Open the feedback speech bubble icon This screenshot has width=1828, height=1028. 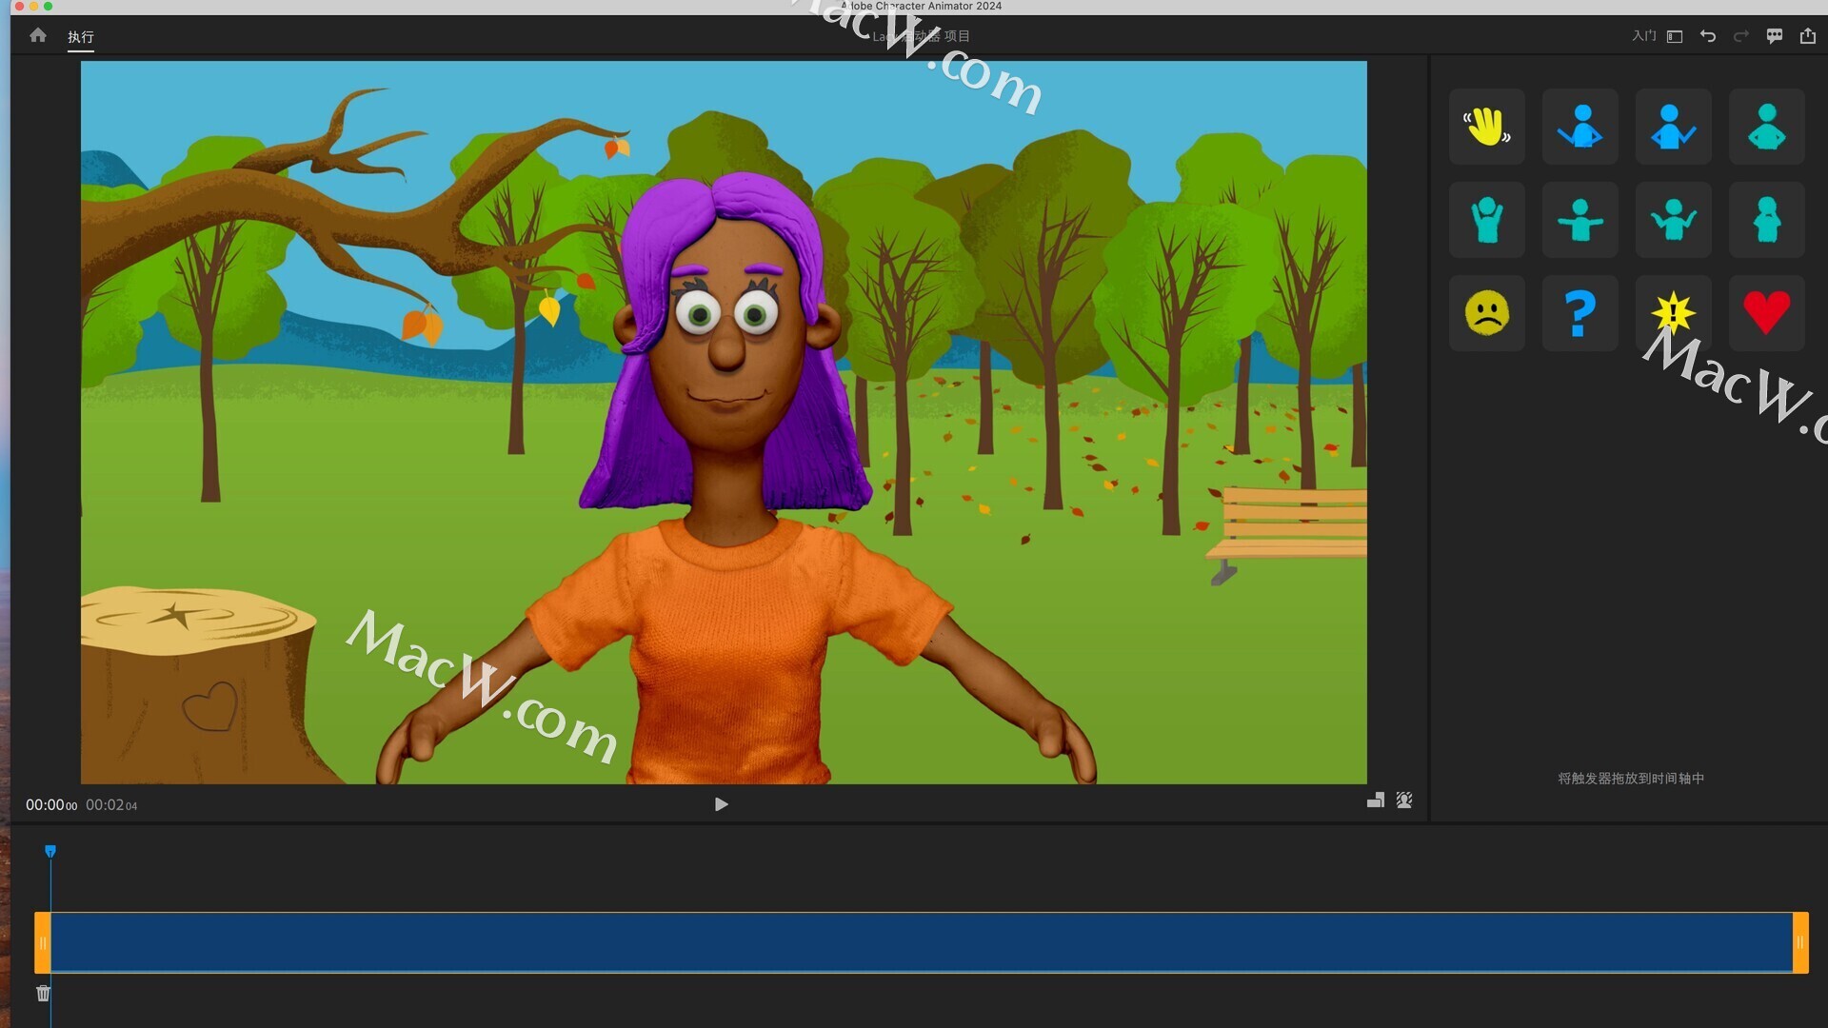(1775, 36)
